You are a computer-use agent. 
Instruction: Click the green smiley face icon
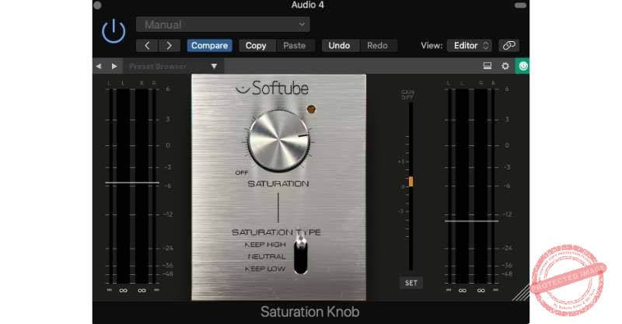click(x=522, y=67)
